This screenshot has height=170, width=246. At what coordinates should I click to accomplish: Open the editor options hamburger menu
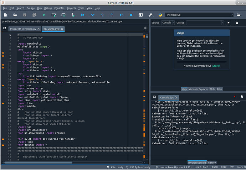145,28
